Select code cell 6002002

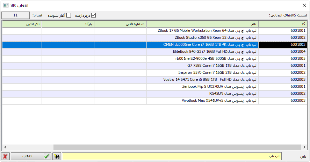coord(283,73)
